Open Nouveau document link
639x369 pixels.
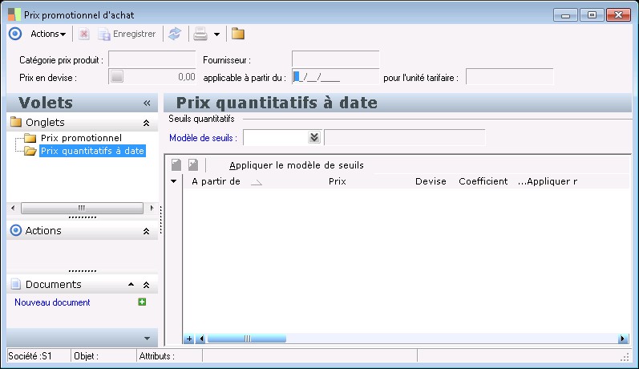point(52,302)
